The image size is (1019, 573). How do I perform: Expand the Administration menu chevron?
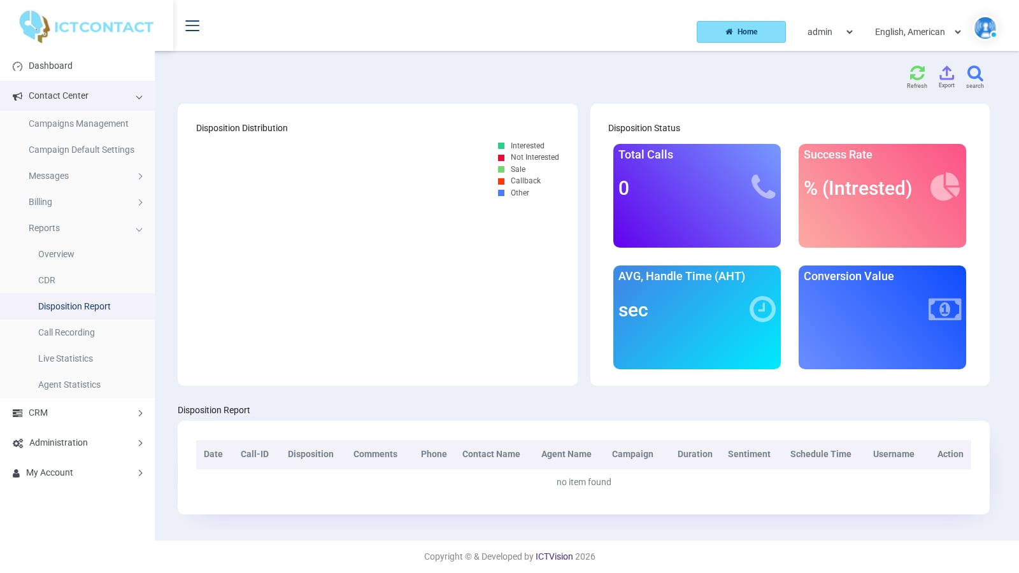pyautogui.click(x=140, y=443)
